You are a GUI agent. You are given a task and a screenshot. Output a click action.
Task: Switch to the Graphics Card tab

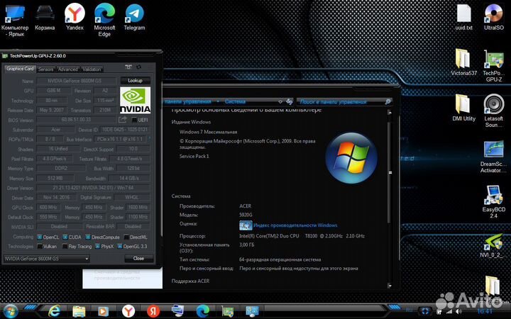click(x=20, y=69)
